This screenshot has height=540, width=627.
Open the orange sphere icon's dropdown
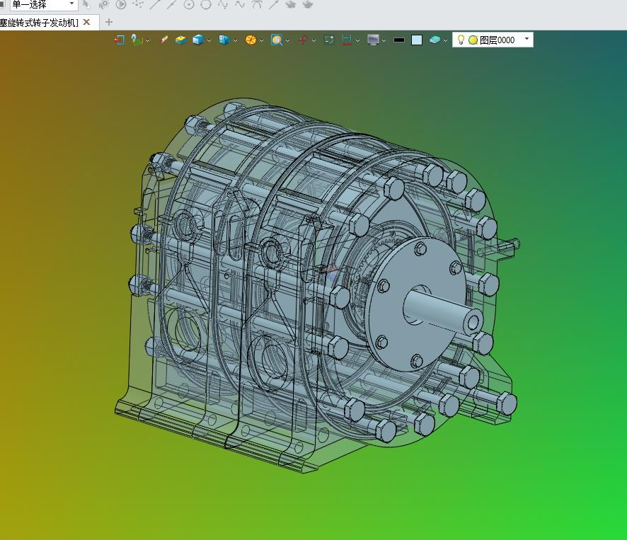(261, 40)
